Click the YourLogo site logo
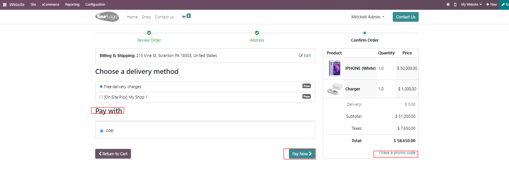 coord(107,17)
